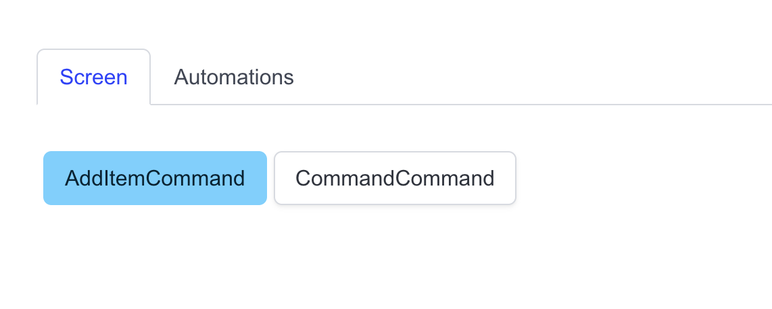Click the Screen tab label
Viewport: 772px width, 309px height.
point(93,77)
